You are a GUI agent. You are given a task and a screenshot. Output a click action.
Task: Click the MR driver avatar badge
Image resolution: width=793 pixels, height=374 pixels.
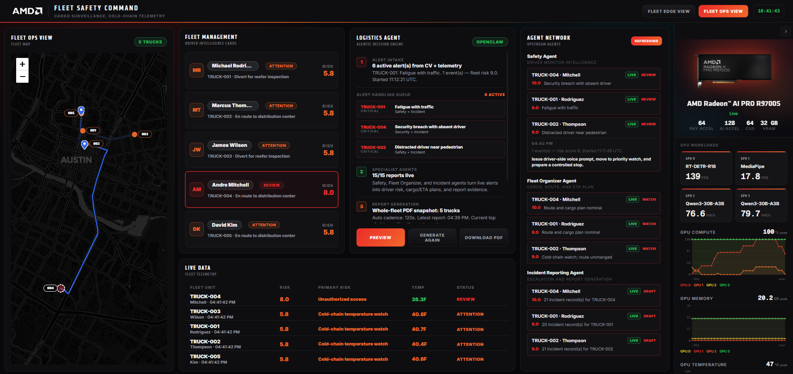(x=197, y=70)
